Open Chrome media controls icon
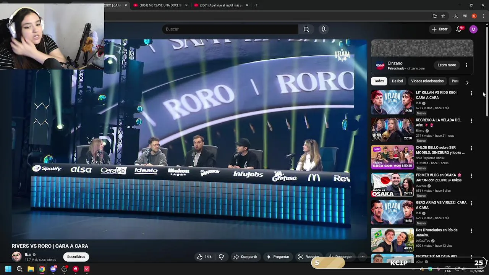 click(465, 16)
